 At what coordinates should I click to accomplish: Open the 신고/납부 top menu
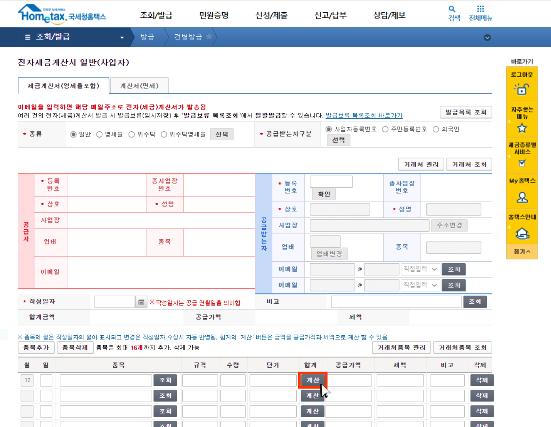click(330, 15)
